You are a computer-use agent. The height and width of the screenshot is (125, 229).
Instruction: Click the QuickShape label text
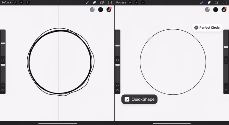143,99
